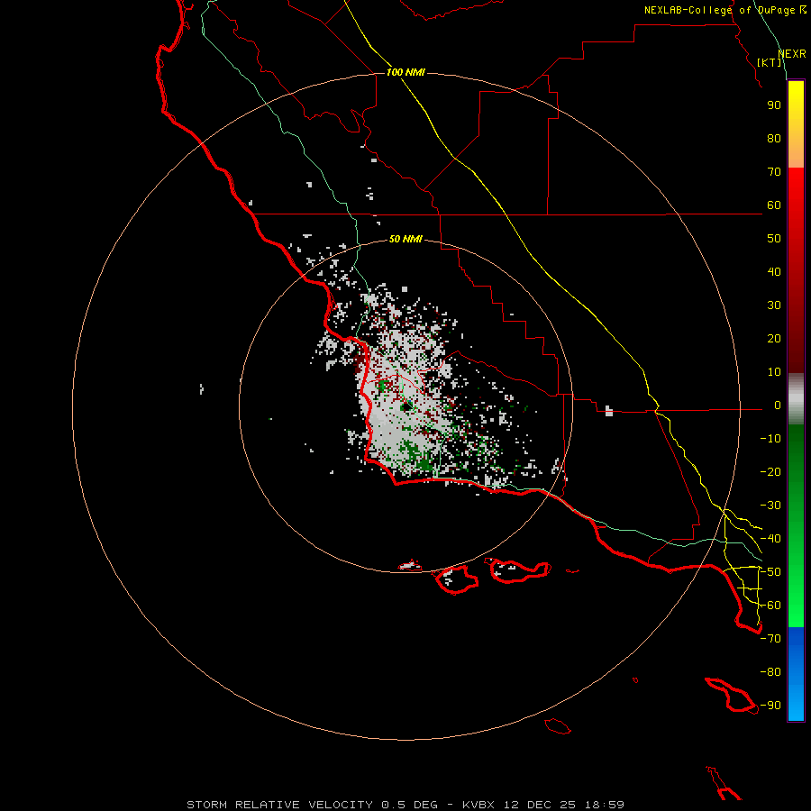
Task: Select the gray zero-velocity color bar segment
Action: 796,399
